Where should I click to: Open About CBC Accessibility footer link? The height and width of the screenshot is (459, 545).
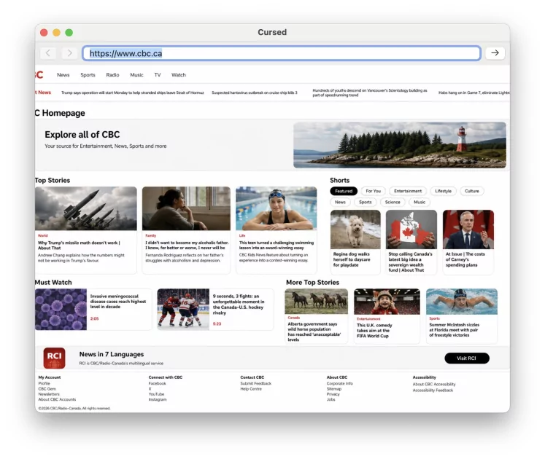(x=434, y=384)
